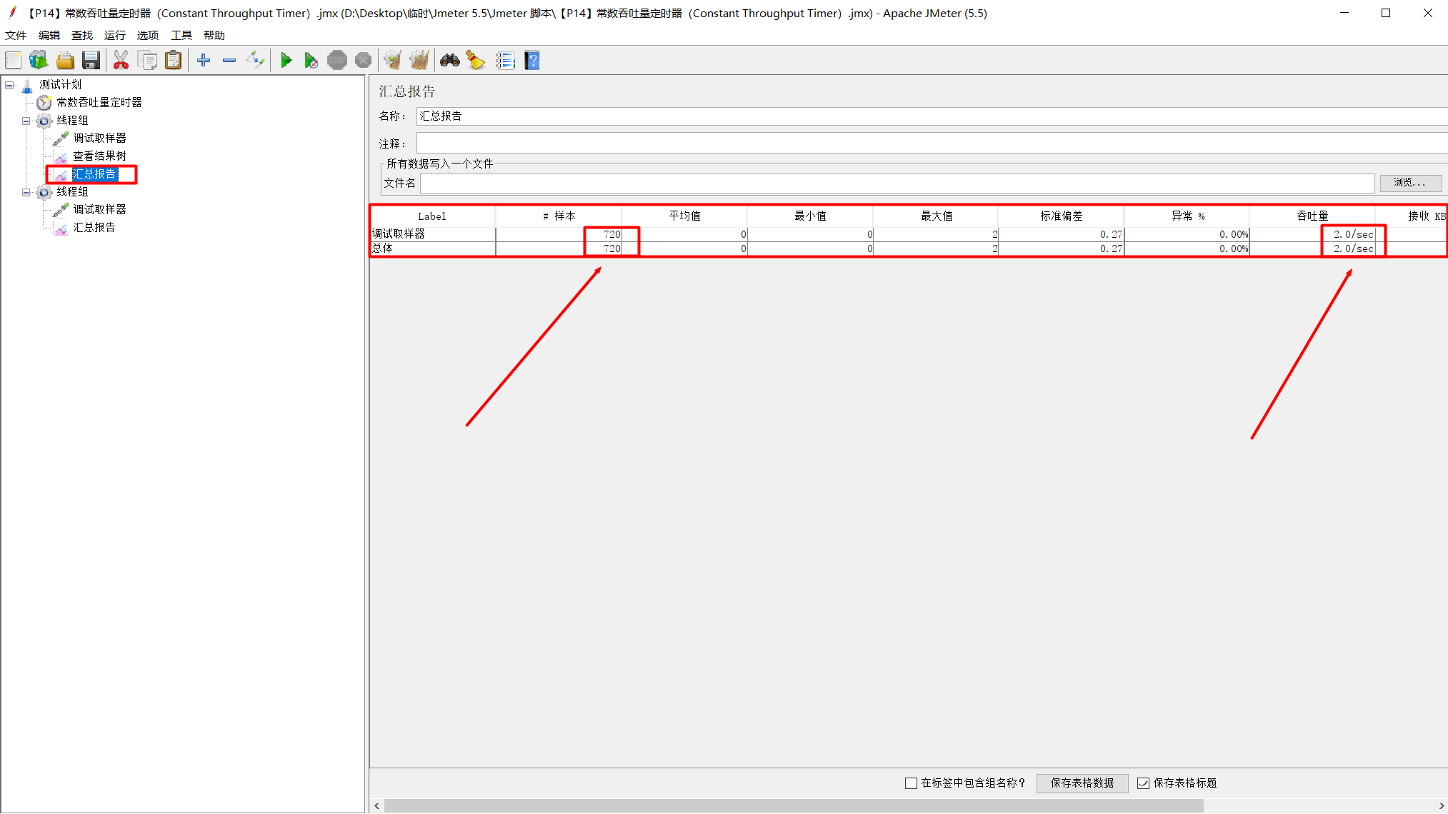This screenshot has width=1448, height=814.
Task: Click the binoculars Search icon
Action: [449, 61]
